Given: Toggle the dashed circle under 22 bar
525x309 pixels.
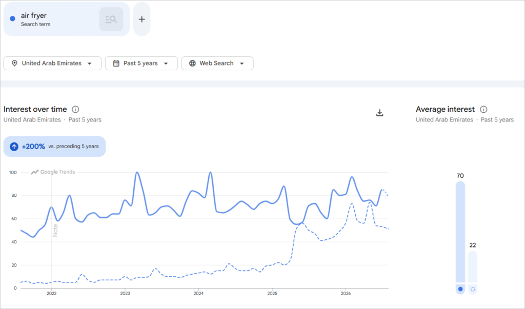Looking at the screenshot, I should click(x=473, y=289).
